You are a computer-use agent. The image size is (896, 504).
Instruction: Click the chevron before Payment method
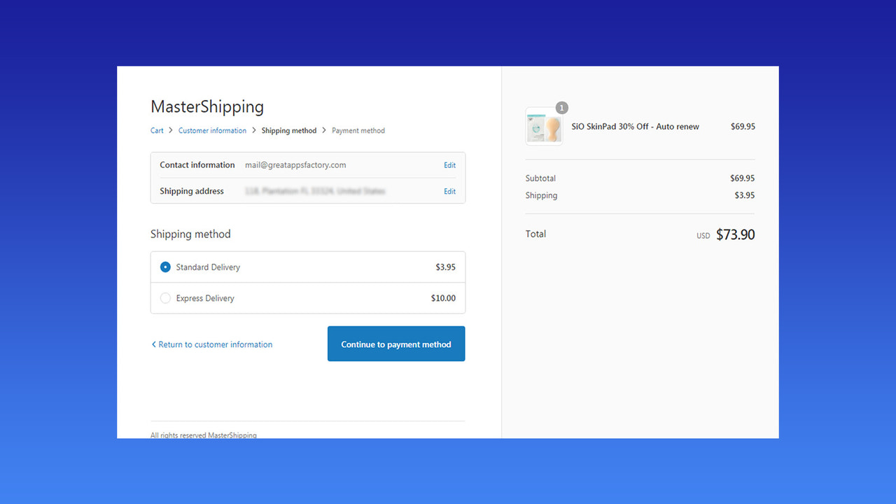point(324,130)
